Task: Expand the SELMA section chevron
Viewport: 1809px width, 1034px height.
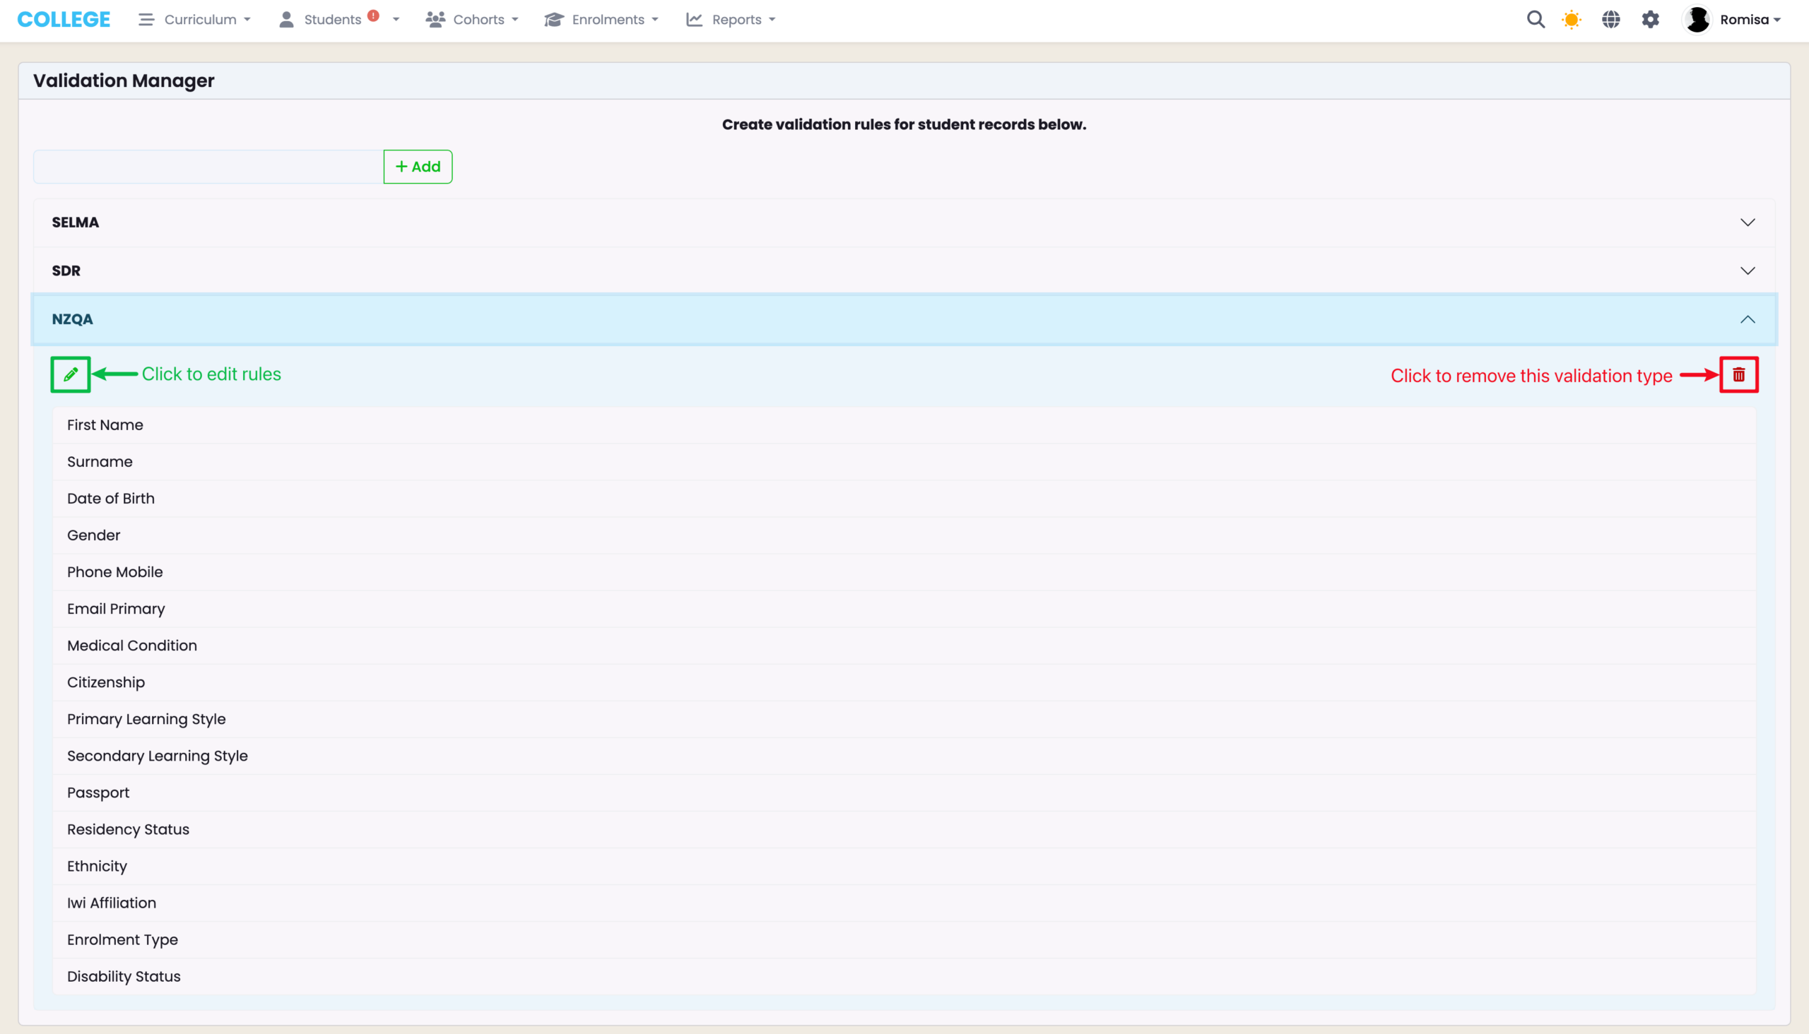Action: point(1748,222)
